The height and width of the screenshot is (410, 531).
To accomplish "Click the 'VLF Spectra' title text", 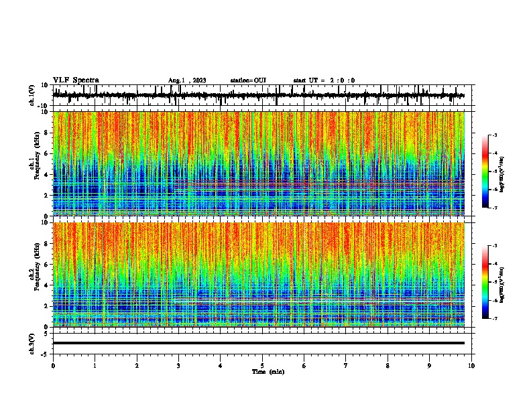I will [76, 80].
